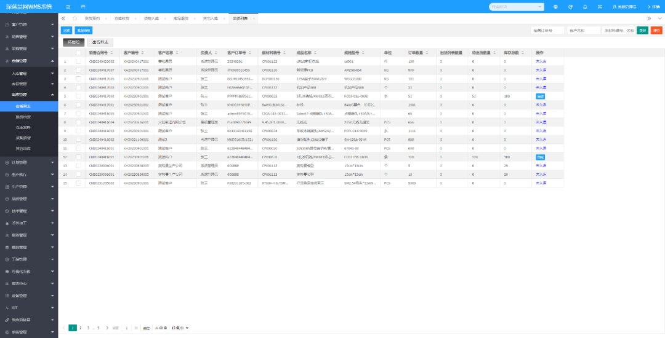Close the 到货预约 tab with its x
665x338 pixels.
point(106,18)
